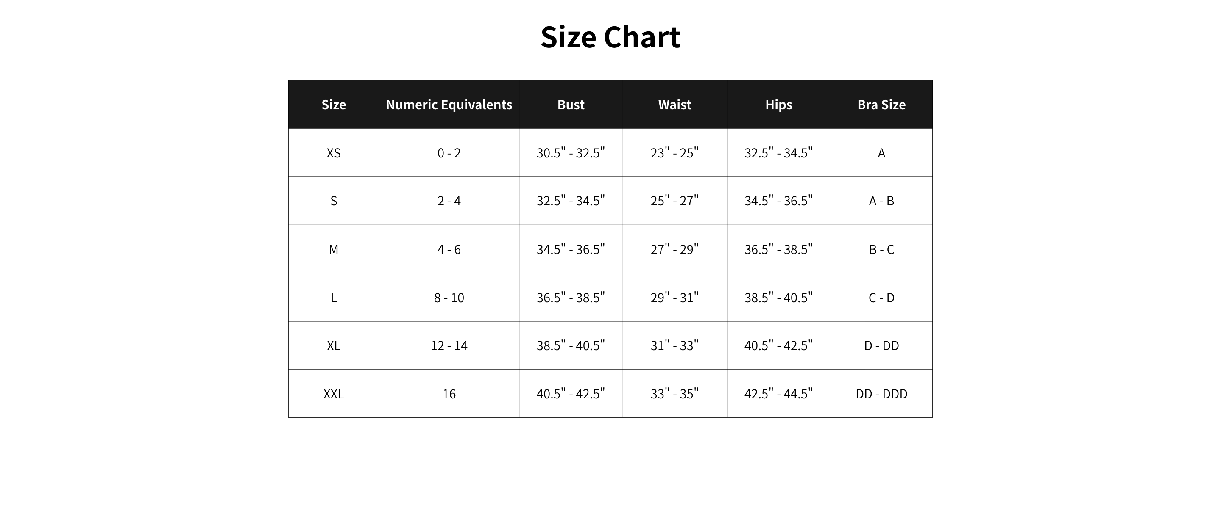Select the M size row label
1221x508 pixels.
click(334, 249)
